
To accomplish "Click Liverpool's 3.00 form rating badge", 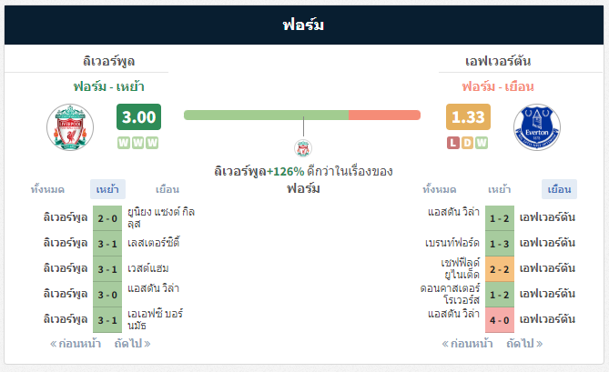I will coord(138,116).
